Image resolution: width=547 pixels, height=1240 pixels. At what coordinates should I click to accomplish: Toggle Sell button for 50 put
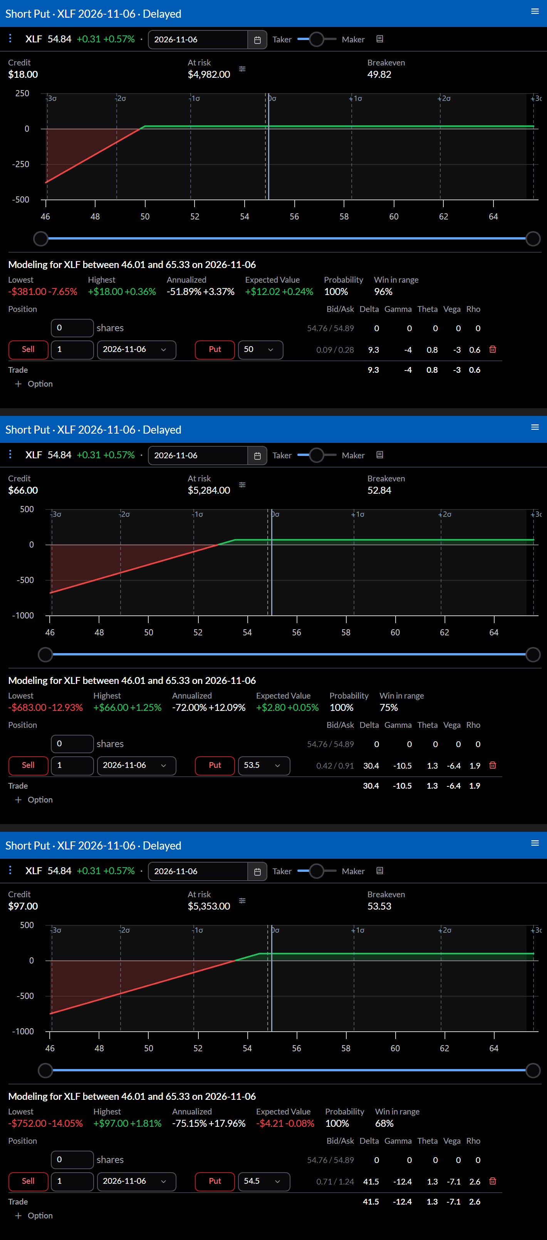point(29,350)
